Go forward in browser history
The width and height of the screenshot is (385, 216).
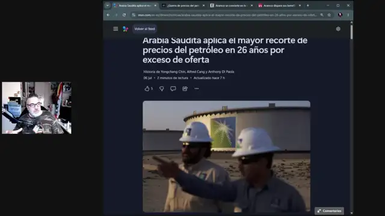(116, 15)
